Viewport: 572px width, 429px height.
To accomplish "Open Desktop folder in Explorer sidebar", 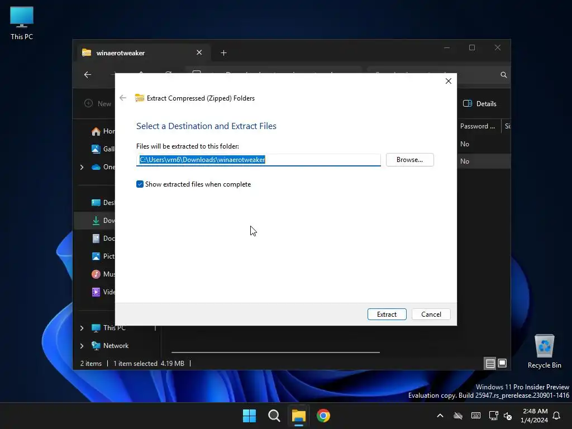I will 103,202.
